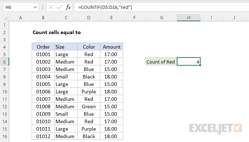Click order number 01007
249x142 pixels.
[43, 99]
